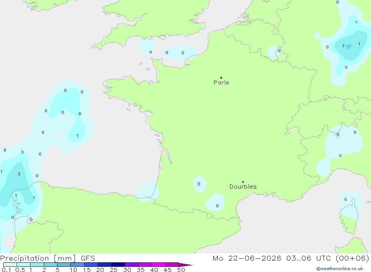Screen dimensions: 371x272
Task: Pick the legend swatch between 30 and 35
Action: (131, 265)
